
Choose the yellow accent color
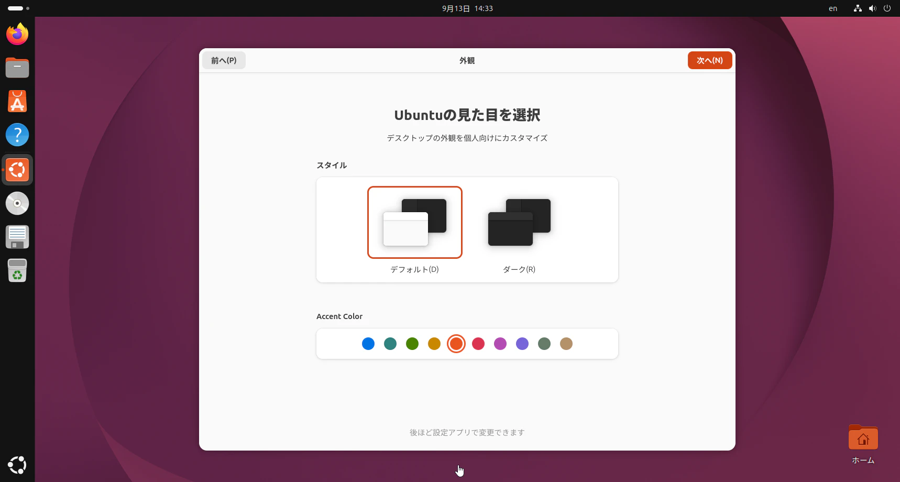pos(434,344)
